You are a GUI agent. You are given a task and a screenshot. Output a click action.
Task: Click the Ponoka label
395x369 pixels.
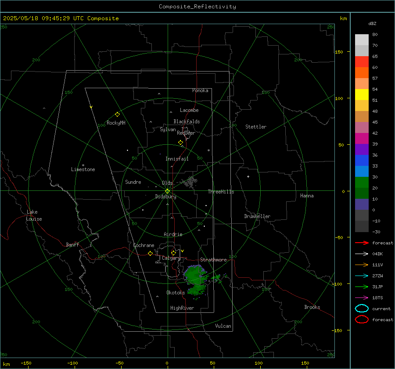[200, 90]
